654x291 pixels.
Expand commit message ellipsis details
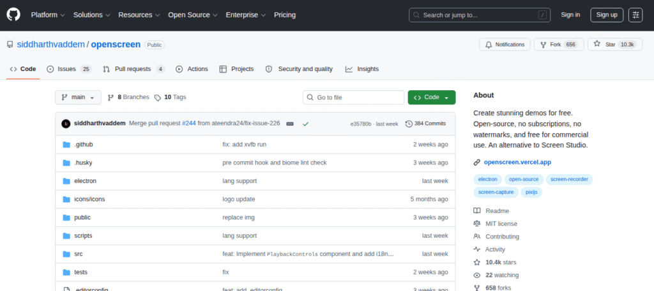pyautogui.click(x=290, y=123)
